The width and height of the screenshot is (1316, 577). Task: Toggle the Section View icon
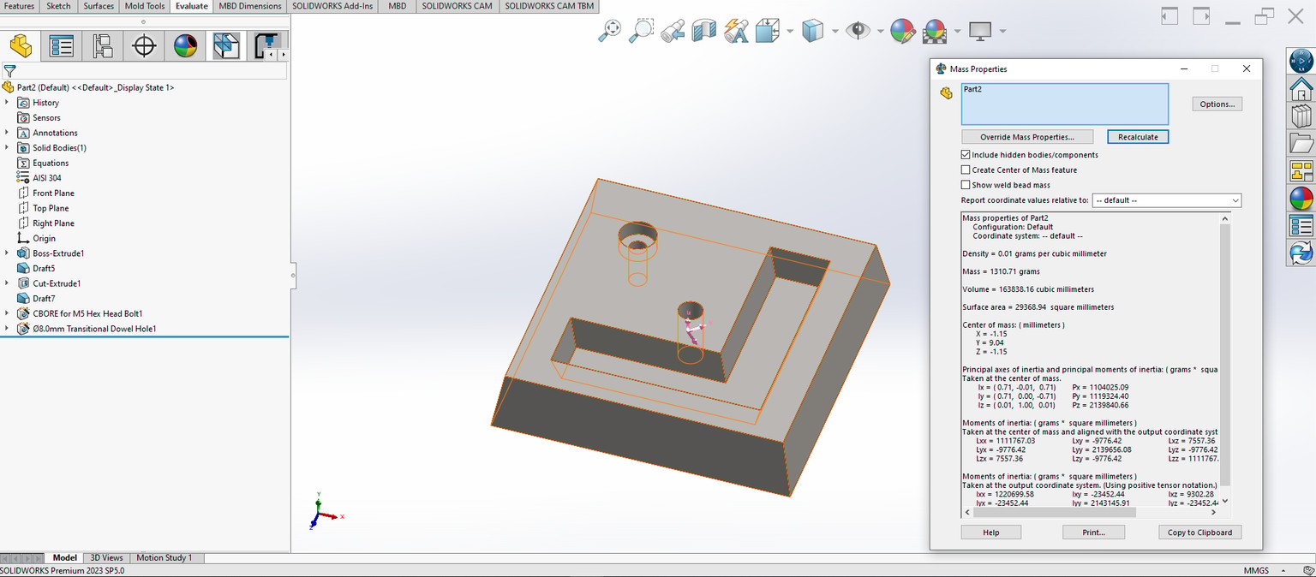704,31
